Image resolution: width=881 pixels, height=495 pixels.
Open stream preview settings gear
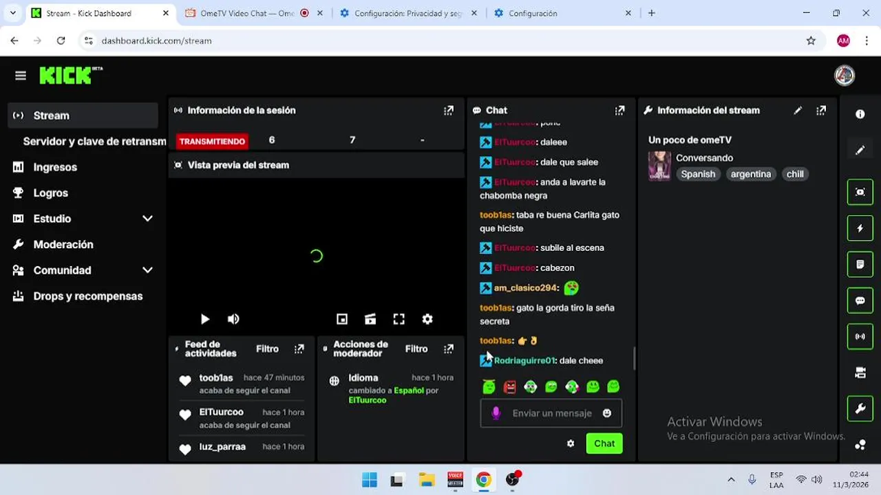point(427,319)
